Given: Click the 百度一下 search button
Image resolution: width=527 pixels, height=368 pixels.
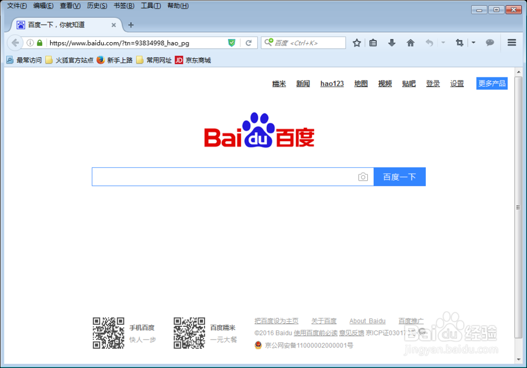Looking at the screenshot, I should (399, 176).
